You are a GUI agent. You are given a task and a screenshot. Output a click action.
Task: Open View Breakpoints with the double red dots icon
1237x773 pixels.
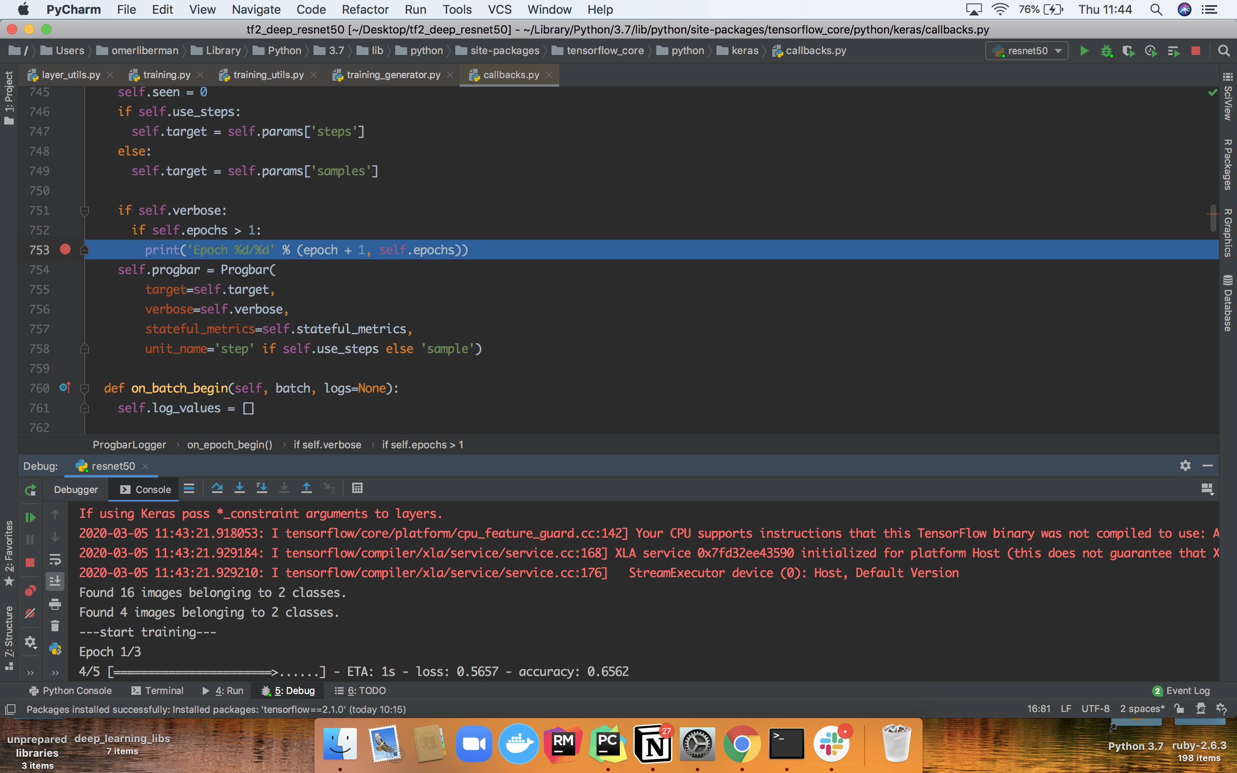point(30,591)
